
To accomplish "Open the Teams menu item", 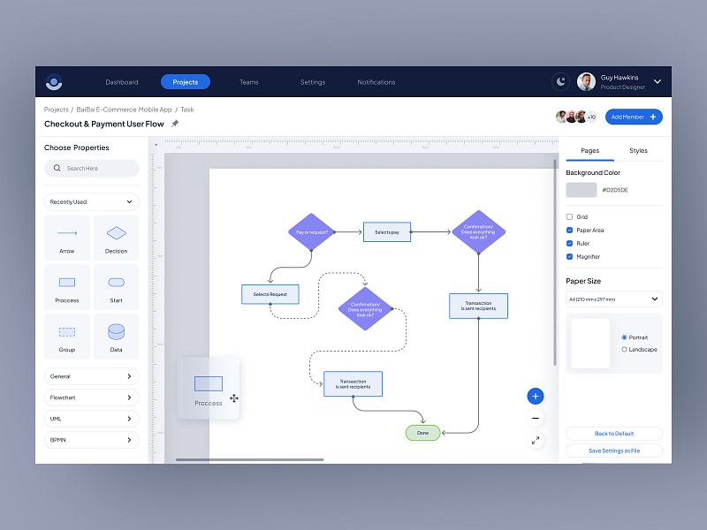I will (248, 81).
